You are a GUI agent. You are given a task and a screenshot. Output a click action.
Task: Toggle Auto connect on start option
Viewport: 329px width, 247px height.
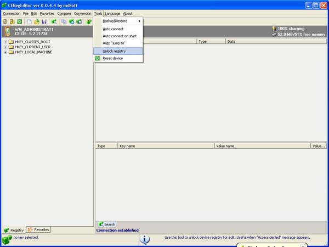click(120, 36)
